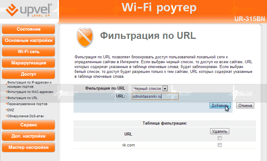
Task: Expand the Доступ menu section
Action: click(x=28, y=74)
